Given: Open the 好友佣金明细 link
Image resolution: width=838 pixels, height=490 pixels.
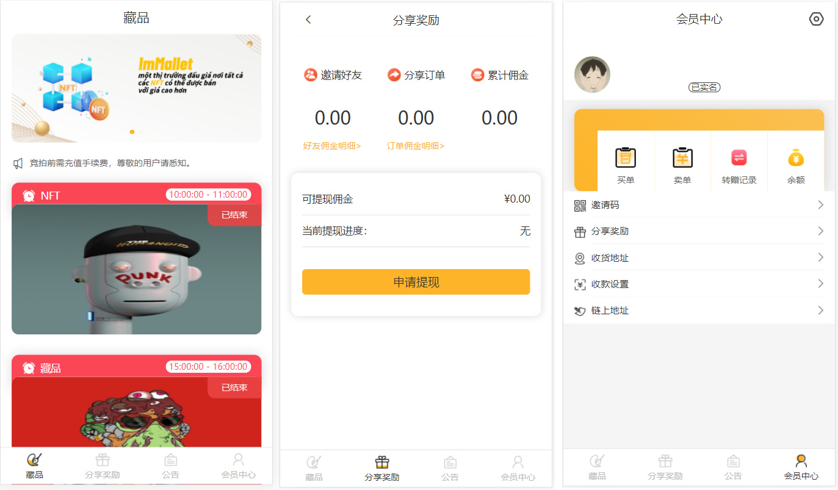Looking at the screenshot, I should tap(331, 146).
